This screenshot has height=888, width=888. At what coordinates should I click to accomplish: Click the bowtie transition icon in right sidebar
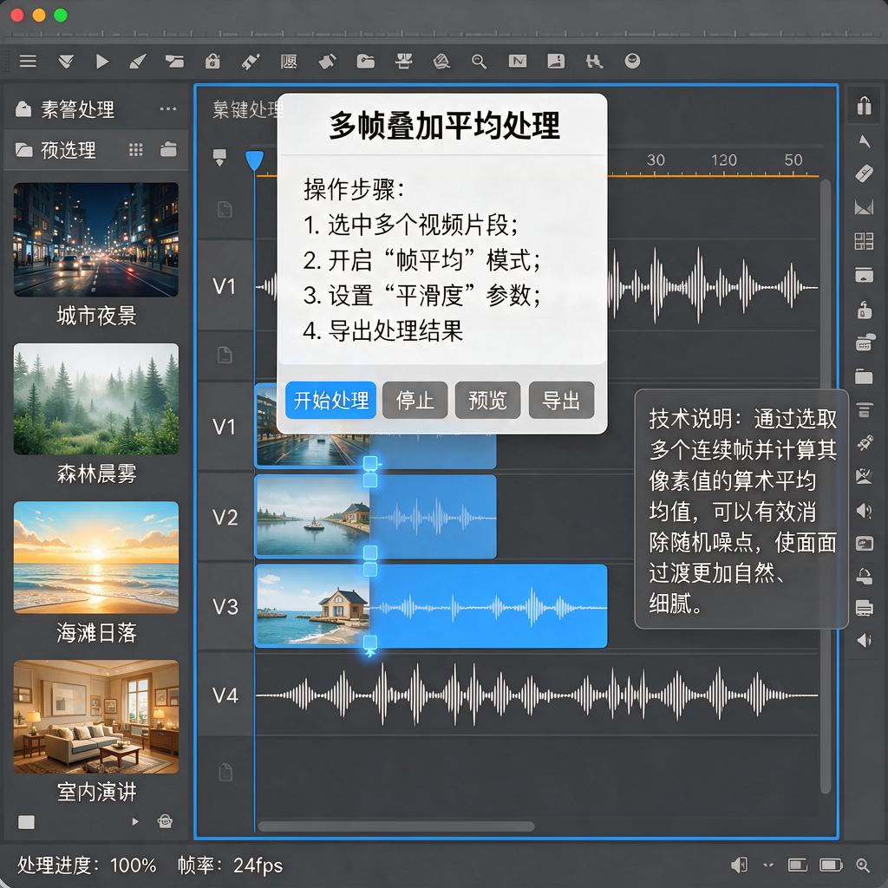click(x=864, y=208)
